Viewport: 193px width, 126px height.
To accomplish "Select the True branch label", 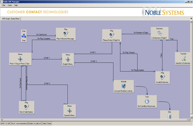I will 172,39.
